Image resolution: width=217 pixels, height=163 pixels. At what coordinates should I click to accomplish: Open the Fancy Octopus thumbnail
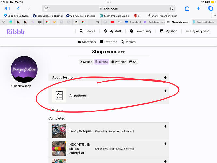point(59,131)
